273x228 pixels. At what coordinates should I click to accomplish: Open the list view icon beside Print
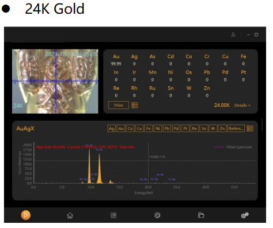tap(135, 105)
